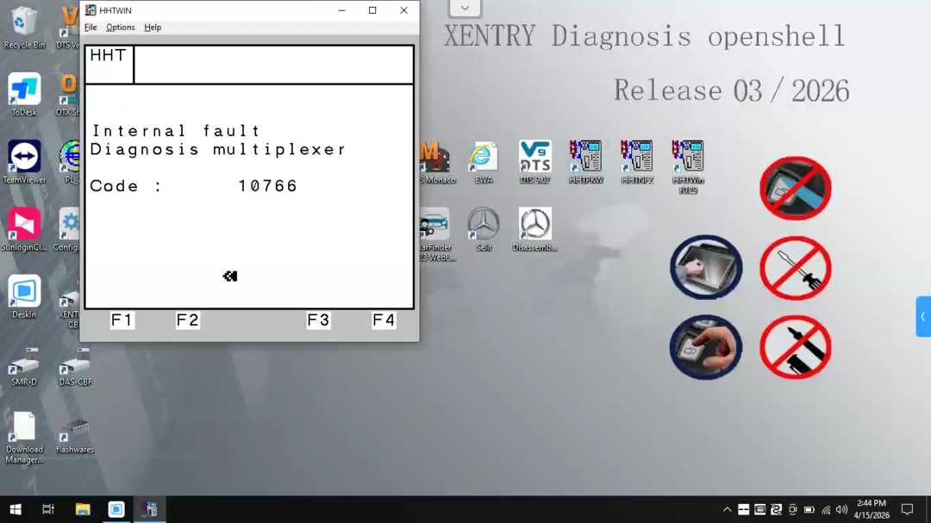
Task: Click the F4 key in HHTWIN
Action: [383, 321]
